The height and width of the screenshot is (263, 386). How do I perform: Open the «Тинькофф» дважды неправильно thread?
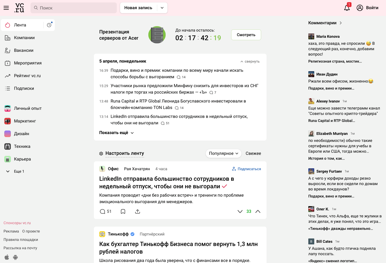[341, 228]
